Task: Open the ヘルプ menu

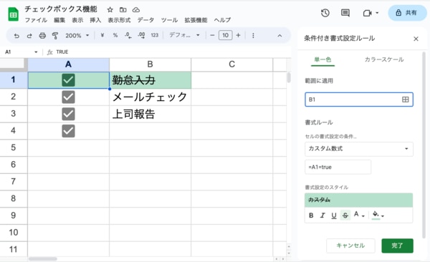Action: point(222,20)
